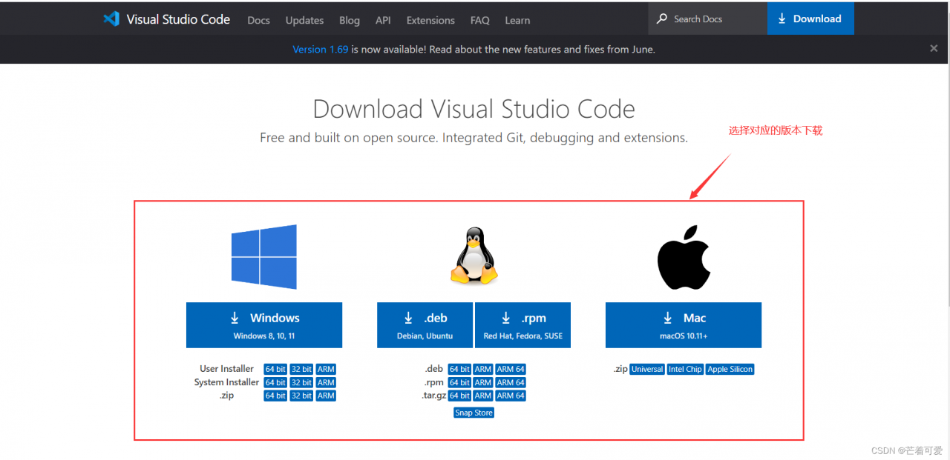The image size is (950, 460).
Task: Dismiss the version 1.69 banner with X
Action: (x=934, y=48)
